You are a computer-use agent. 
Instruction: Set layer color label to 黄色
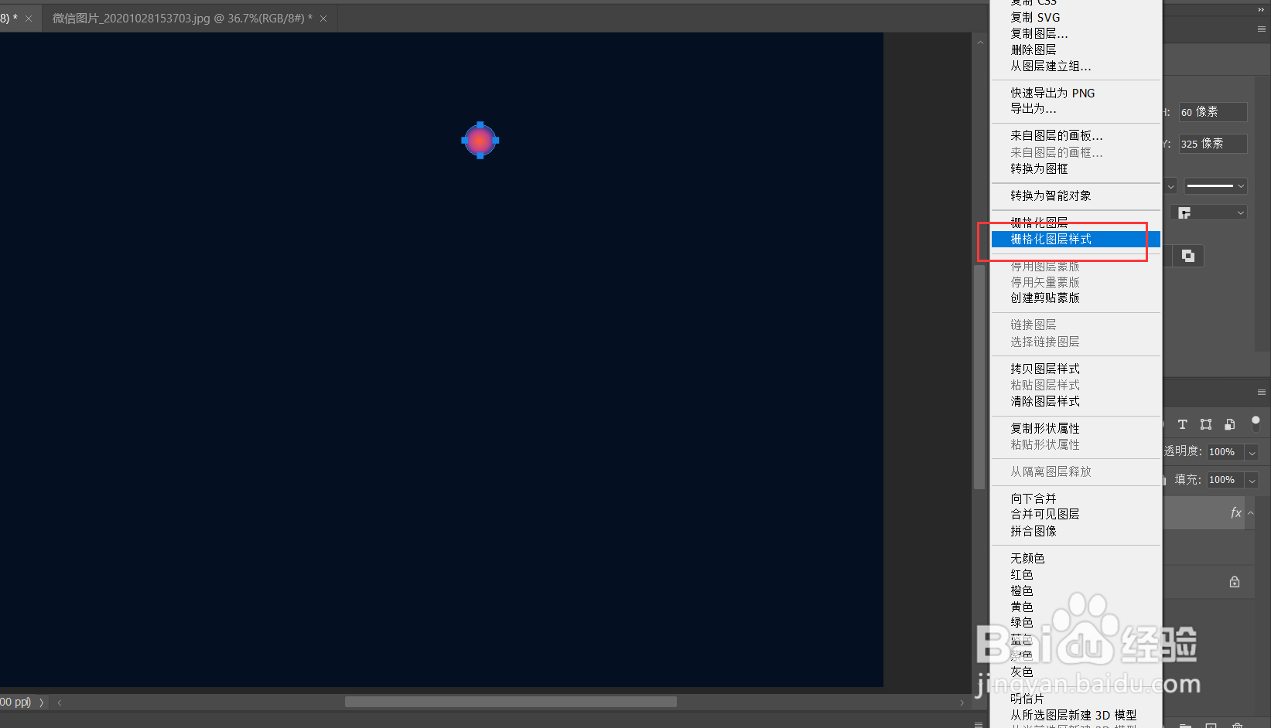point(1022,607)
